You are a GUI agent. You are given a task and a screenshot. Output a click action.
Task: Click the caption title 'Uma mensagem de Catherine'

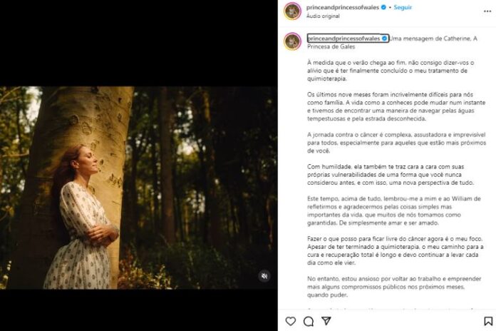[433, 38]
